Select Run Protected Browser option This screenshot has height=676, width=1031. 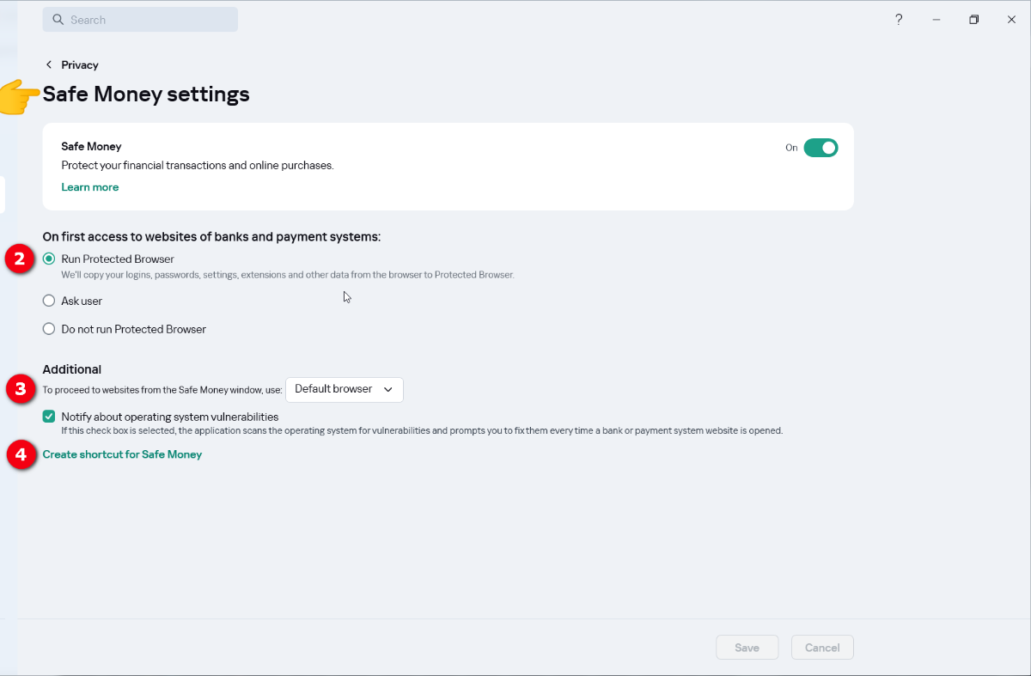coord(49,259)
